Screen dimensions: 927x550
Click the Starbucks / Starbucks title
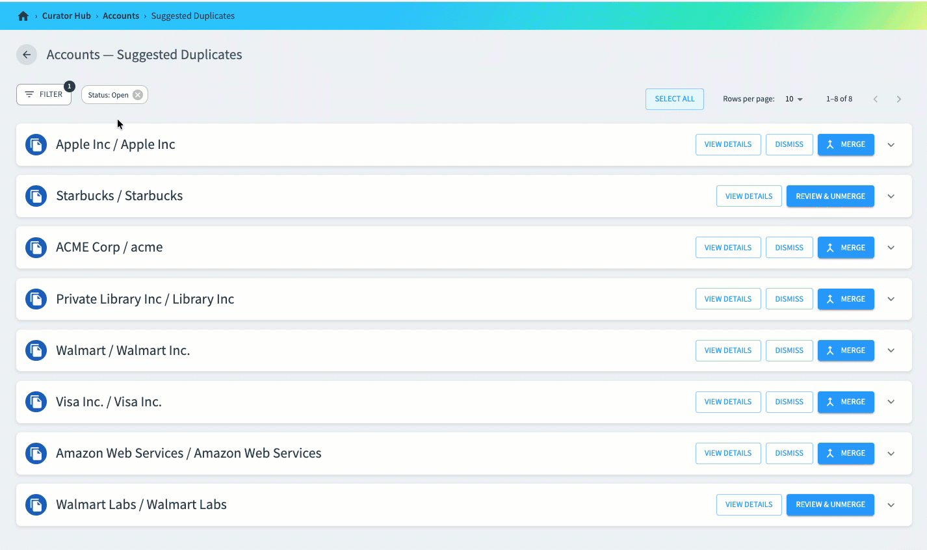click(x=120, y=196)
